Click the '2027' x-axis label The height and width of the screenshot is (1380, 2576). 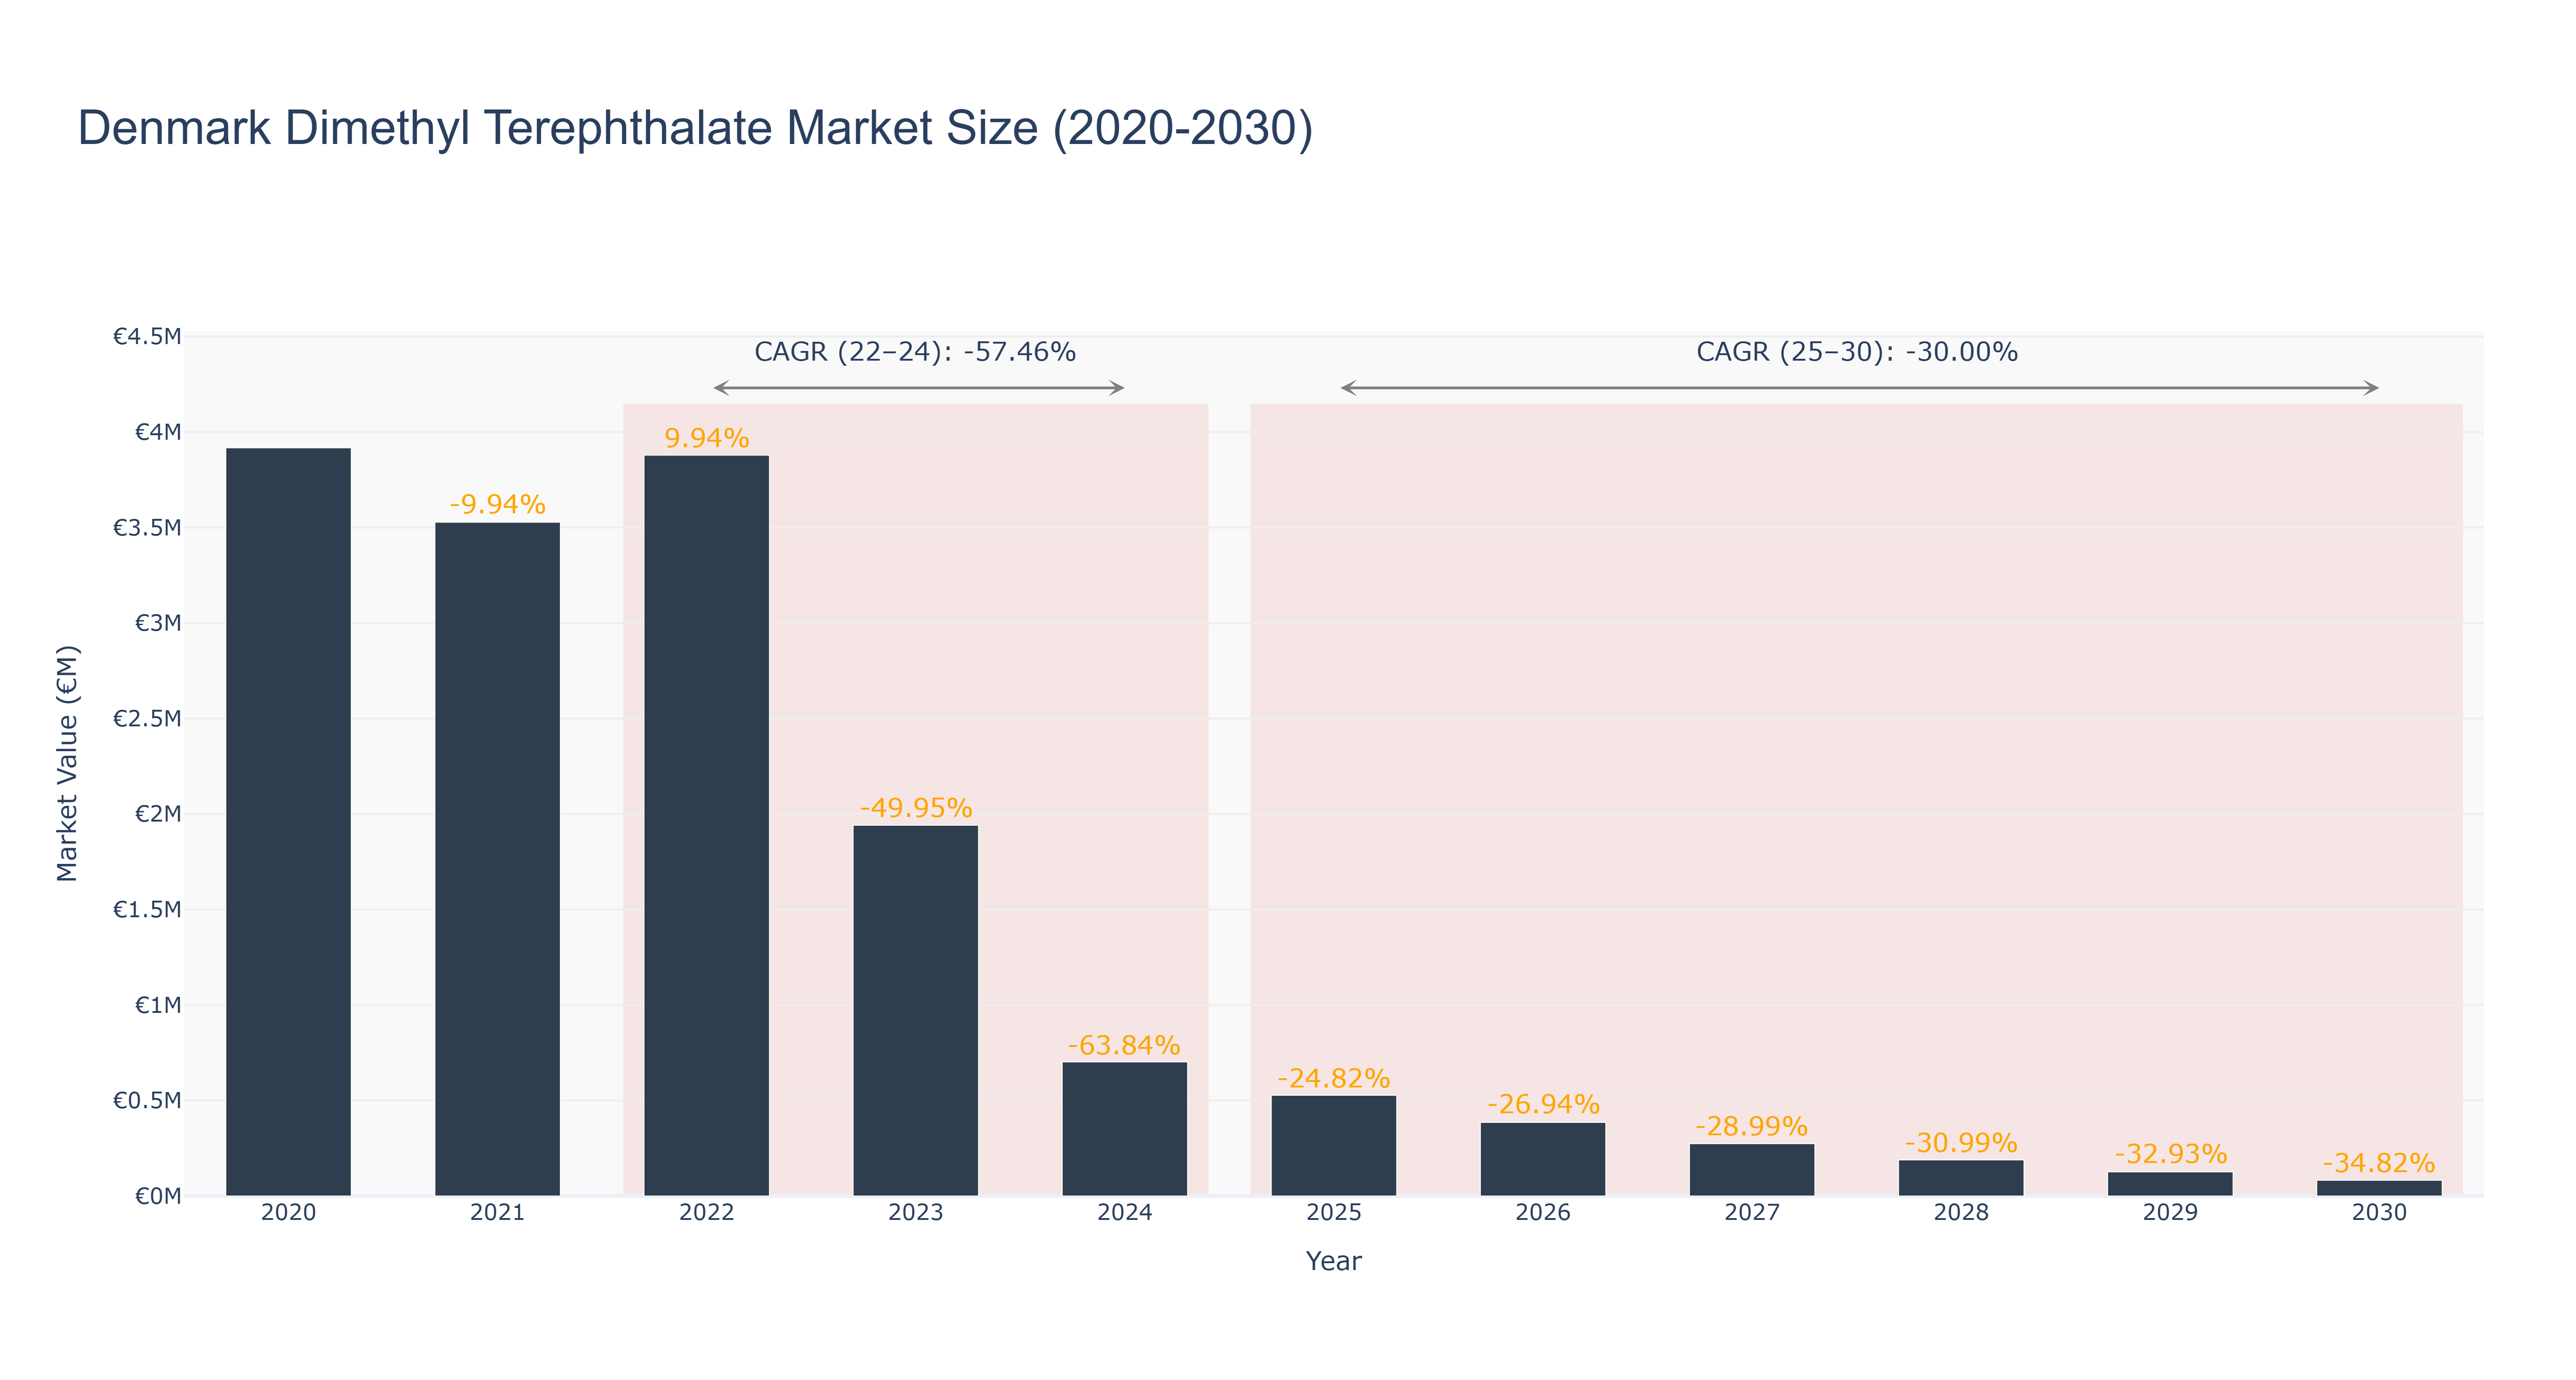coord(1751,1213)
